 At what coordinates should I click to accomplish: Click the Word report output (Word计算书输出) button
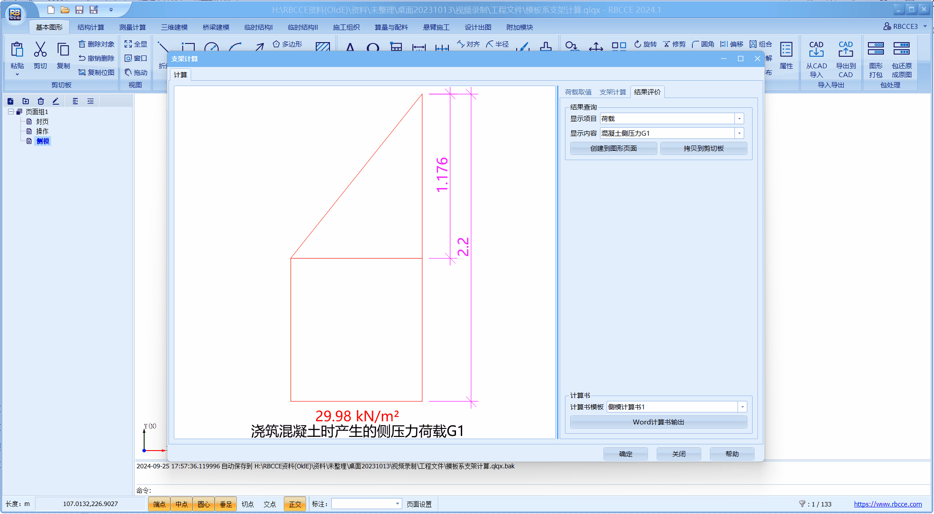click(x=658, y=422)
